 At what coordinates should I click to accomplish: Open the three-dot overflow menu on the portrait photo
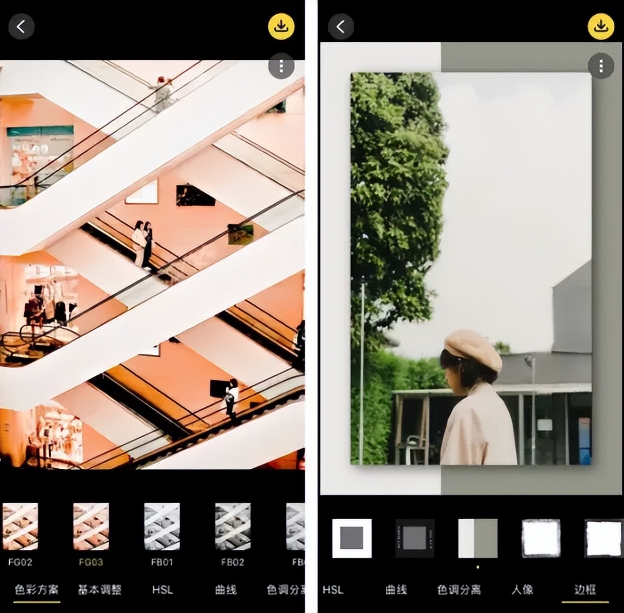(x=601, y=66)
